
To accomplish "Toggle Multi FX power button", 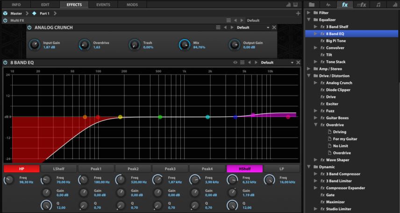I will click(5, 21).
